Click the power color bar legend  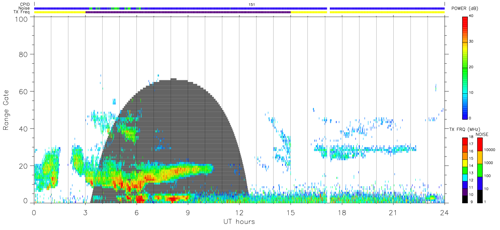tap(465, 68)
